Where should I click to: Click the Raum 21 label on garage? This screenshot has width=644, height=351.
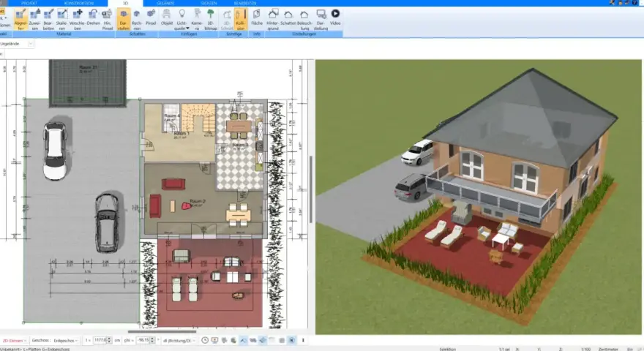click(x=88, y=67)
